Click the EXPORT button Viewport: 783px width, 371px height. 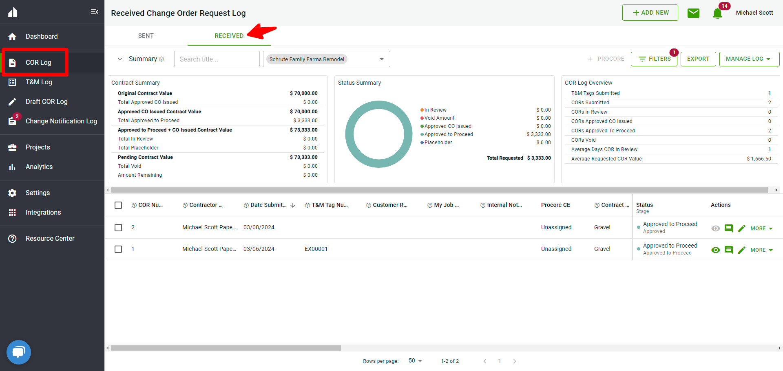698,59
